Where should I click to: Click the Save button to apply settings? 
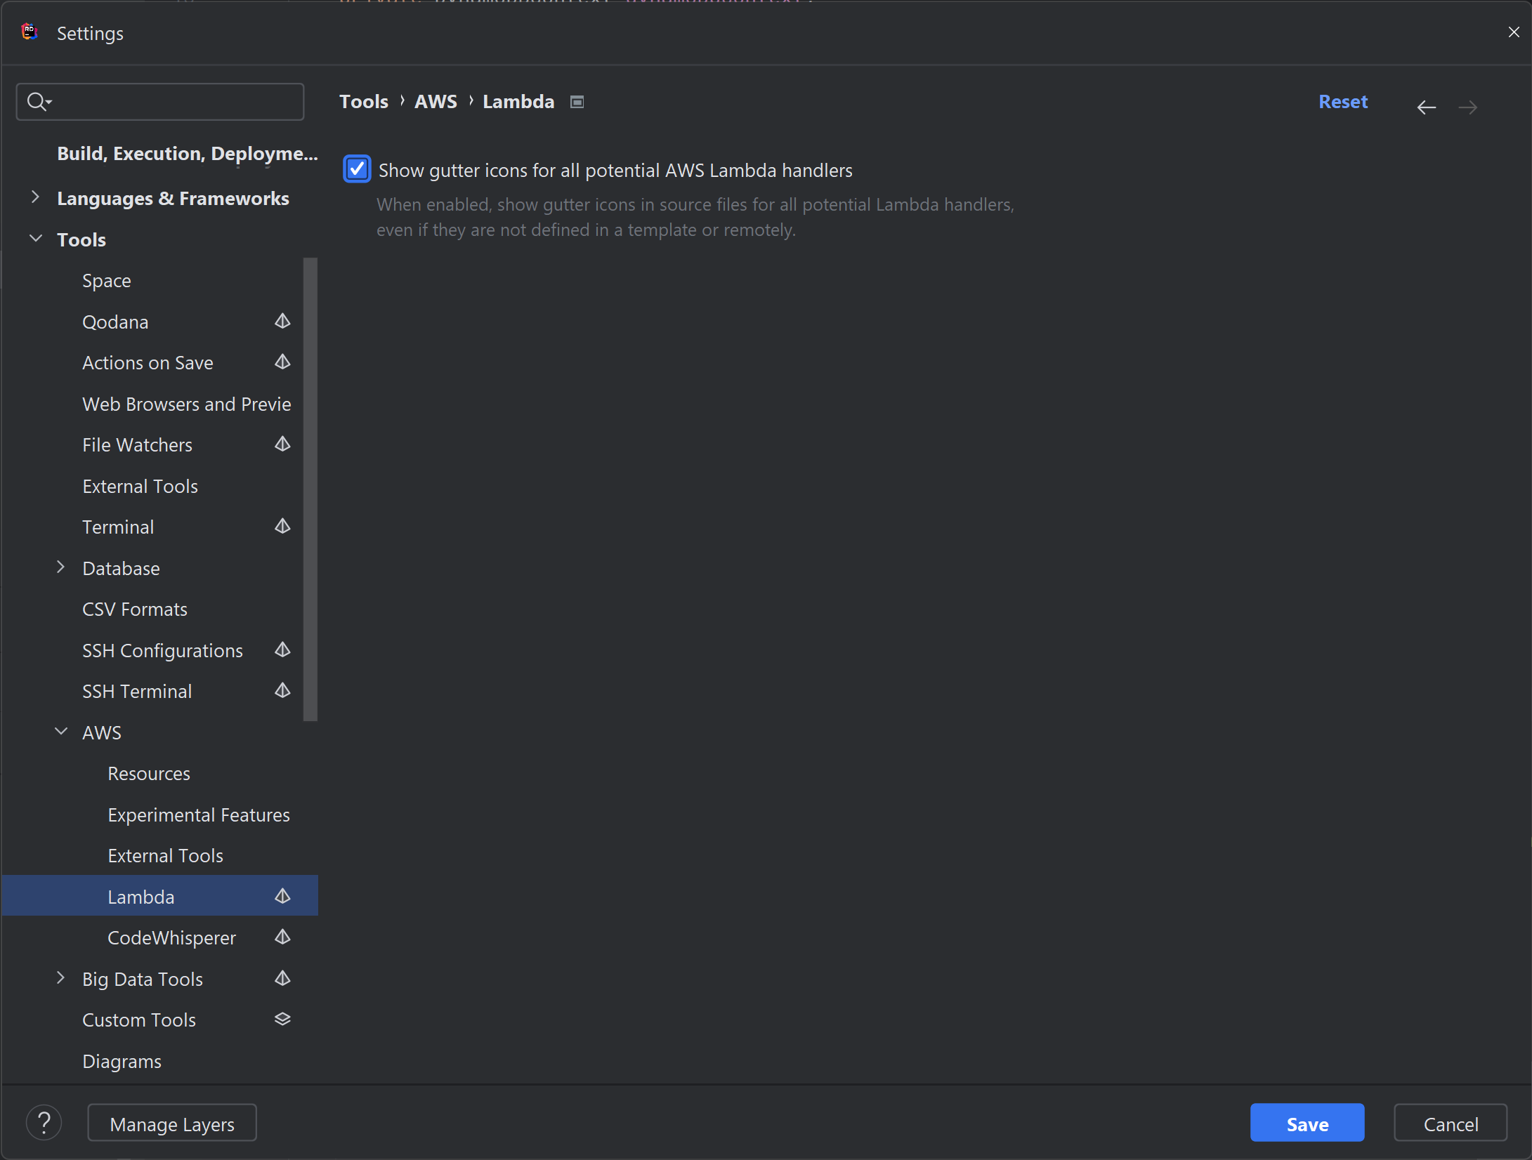pos(1308,1122)
